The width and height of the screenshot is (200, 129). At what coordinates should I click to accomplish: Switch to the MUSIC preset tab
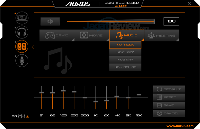[x=127, y=35]
